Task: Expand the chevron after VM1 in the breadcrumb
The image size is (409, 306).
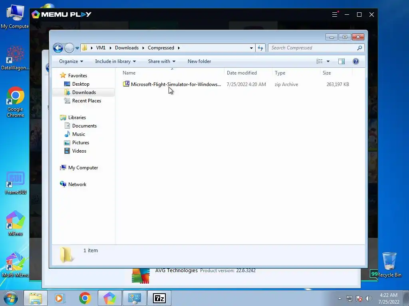Action: (110, 48)
